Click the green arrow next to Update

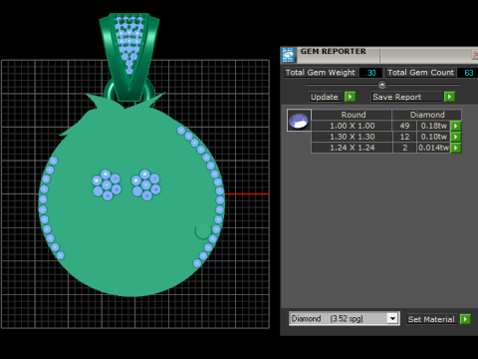point(350,97)
